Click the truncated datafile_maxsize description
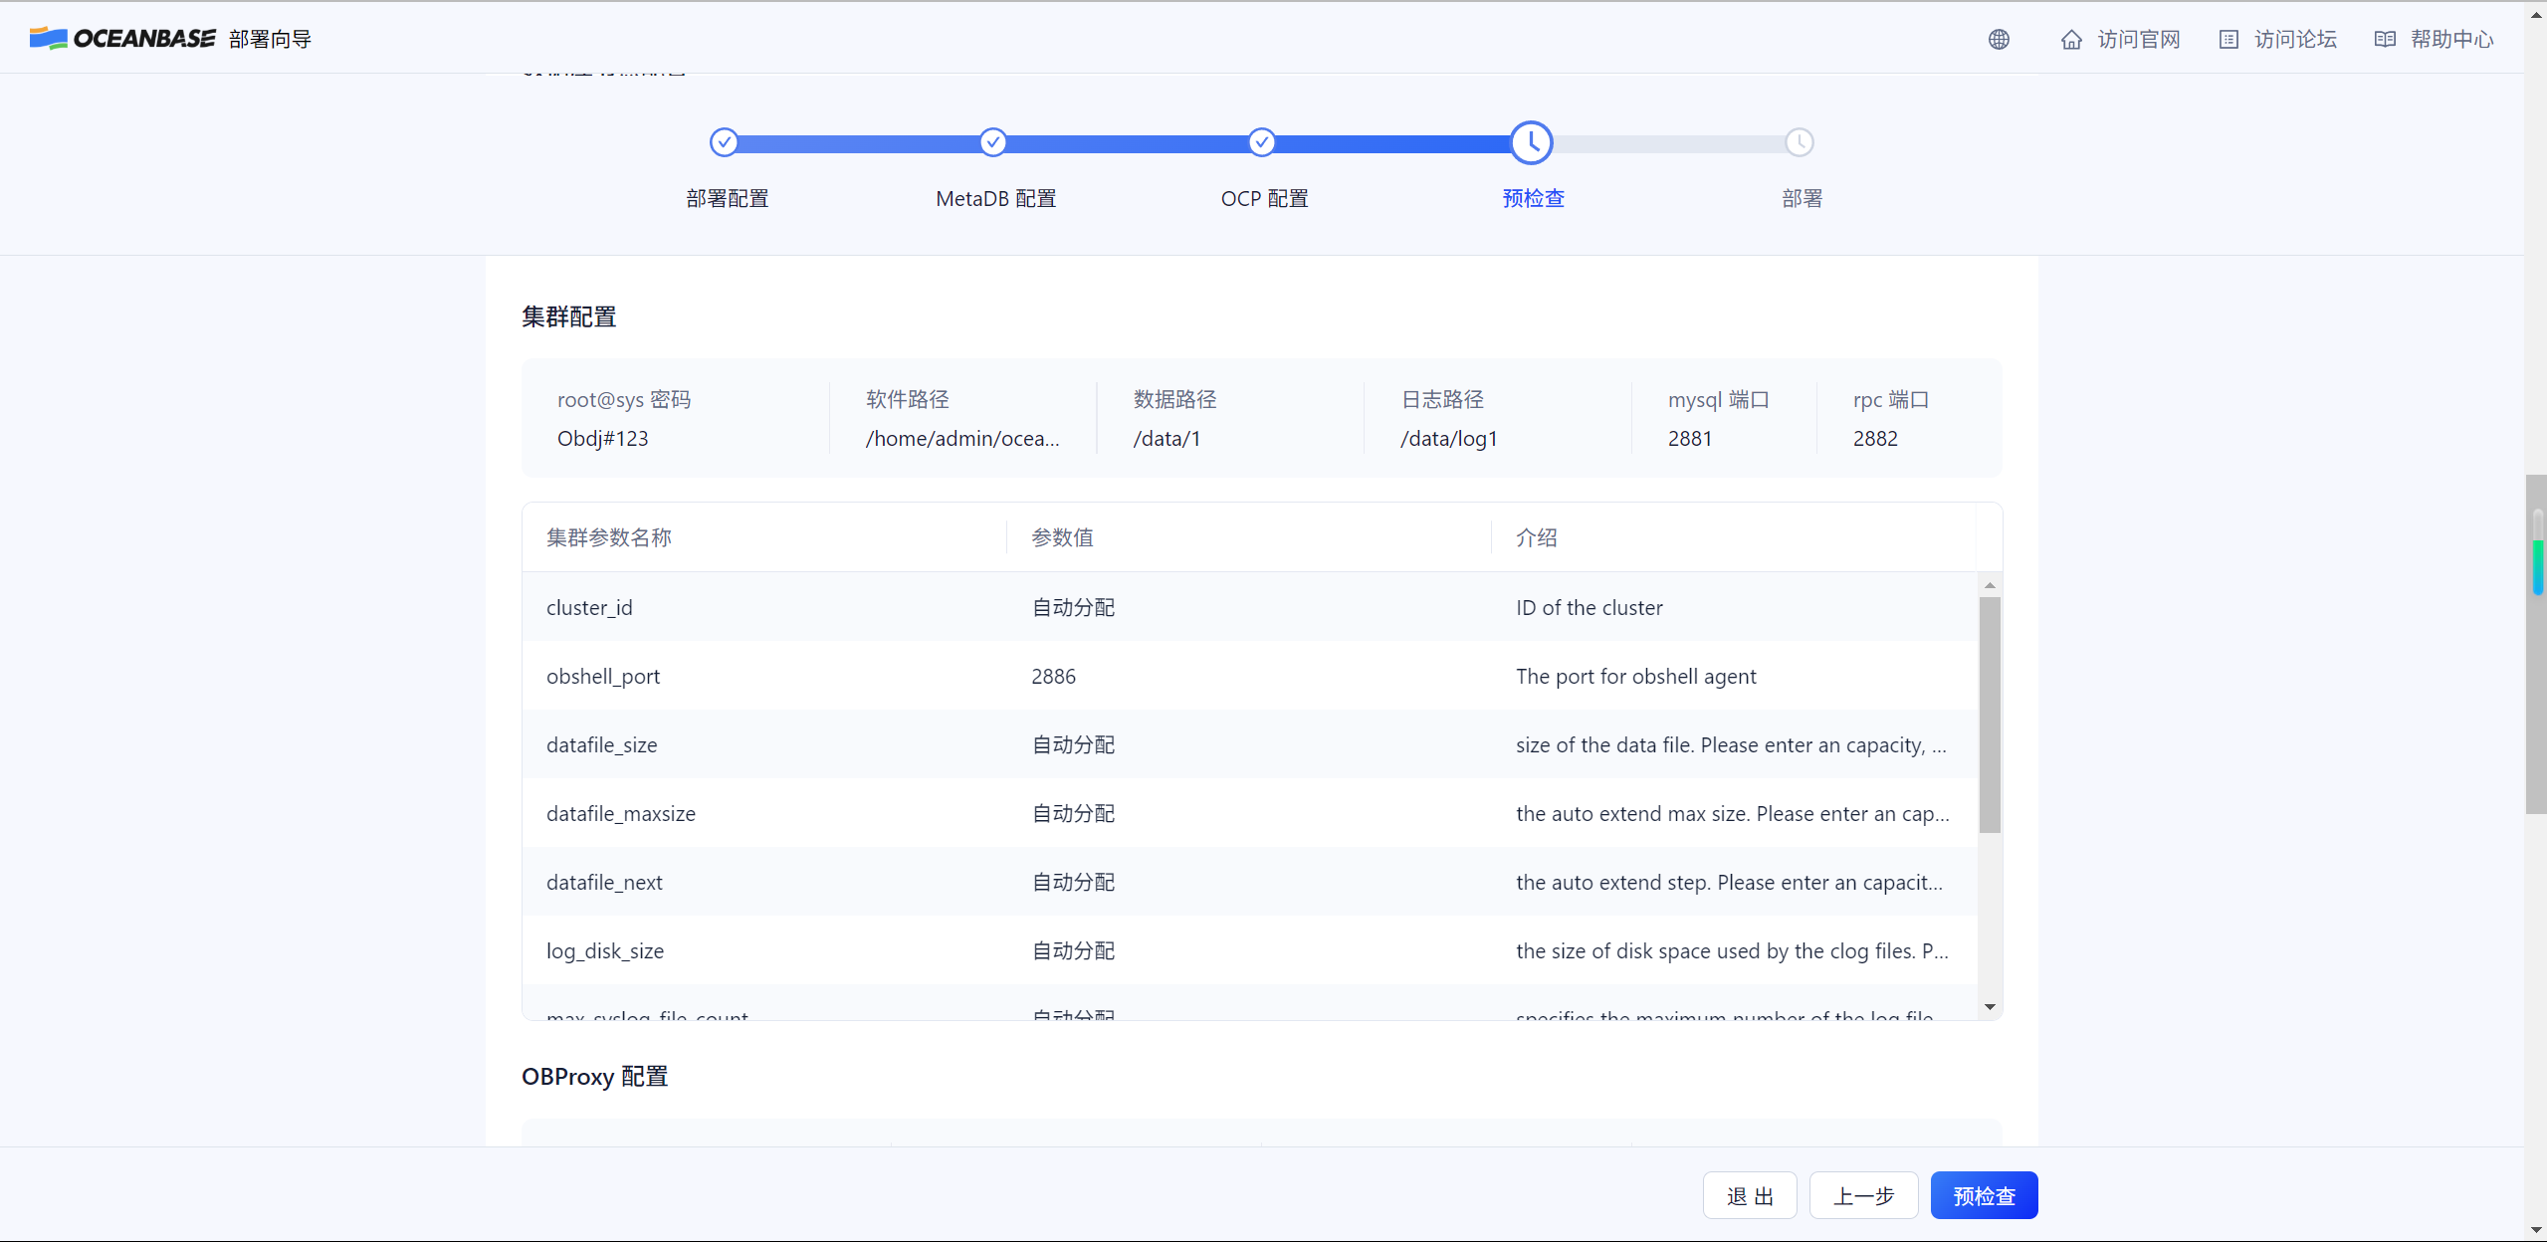Viewport: 2547px width, 1242px height. (x=1733, y=813)
